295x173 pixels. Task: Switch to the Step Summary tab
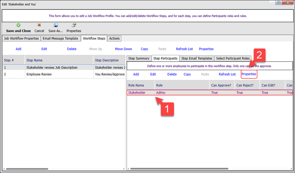[x=140, y=58]
